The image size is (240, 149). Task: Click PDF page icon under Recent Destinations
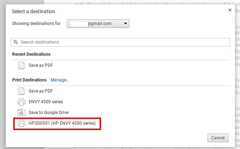tap(21, 65)
